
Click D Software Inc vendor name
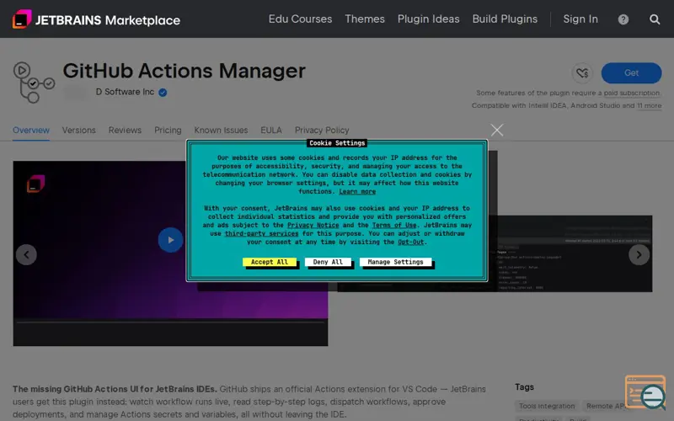(125, 92)
